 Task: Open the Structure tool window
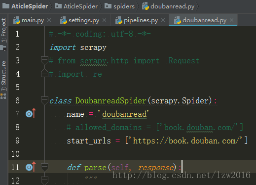pos(3,80)
